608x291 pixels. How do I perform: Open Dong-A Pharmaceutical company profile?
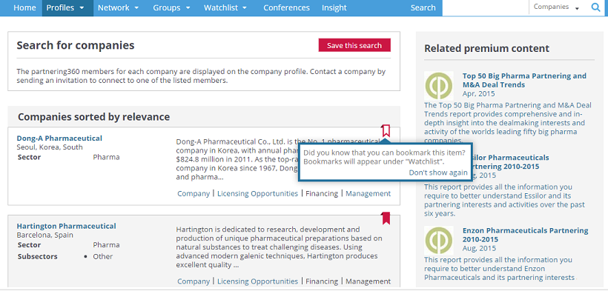[59, 138]
